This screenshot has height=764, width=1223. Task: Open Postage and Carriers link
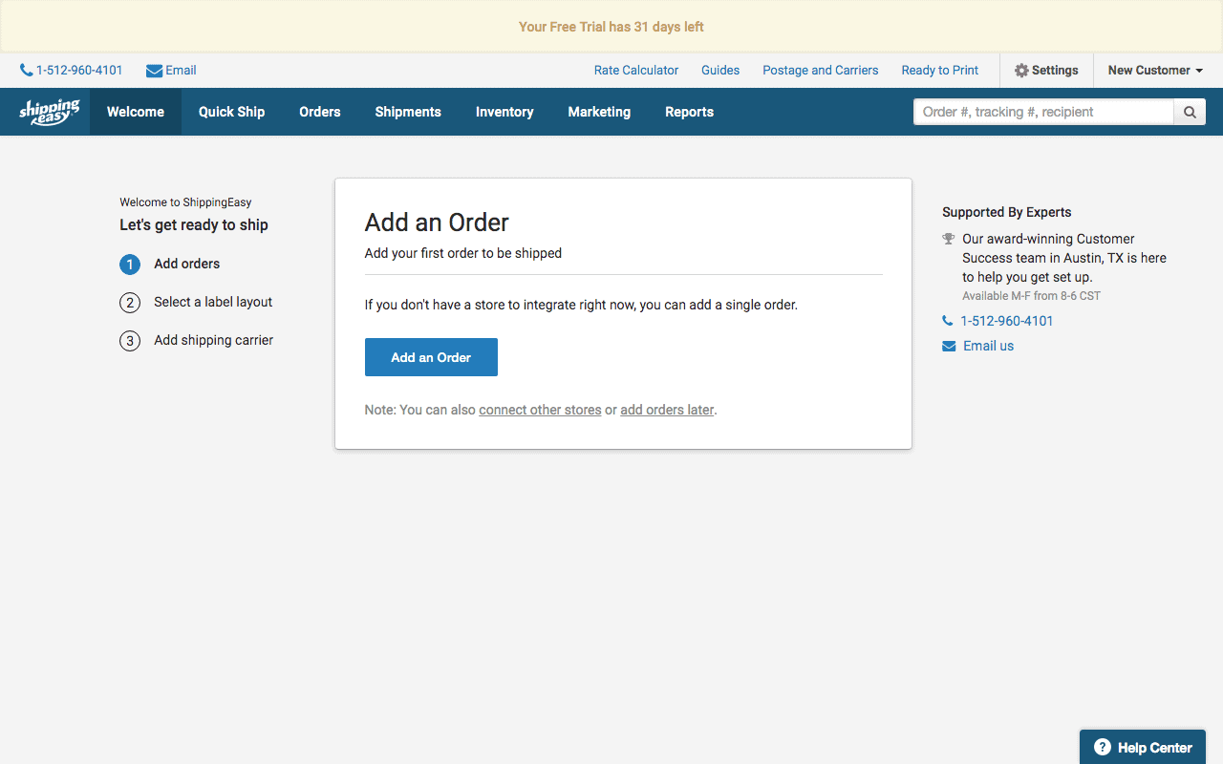point(821,71)
